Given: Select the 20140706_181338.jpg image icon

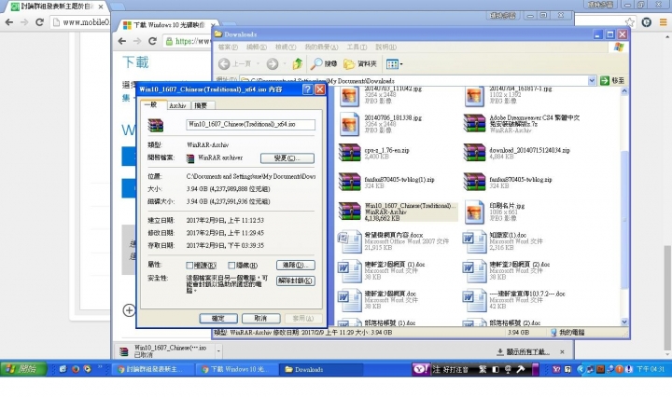Looking at the screenshot, I should coord(350,124).
